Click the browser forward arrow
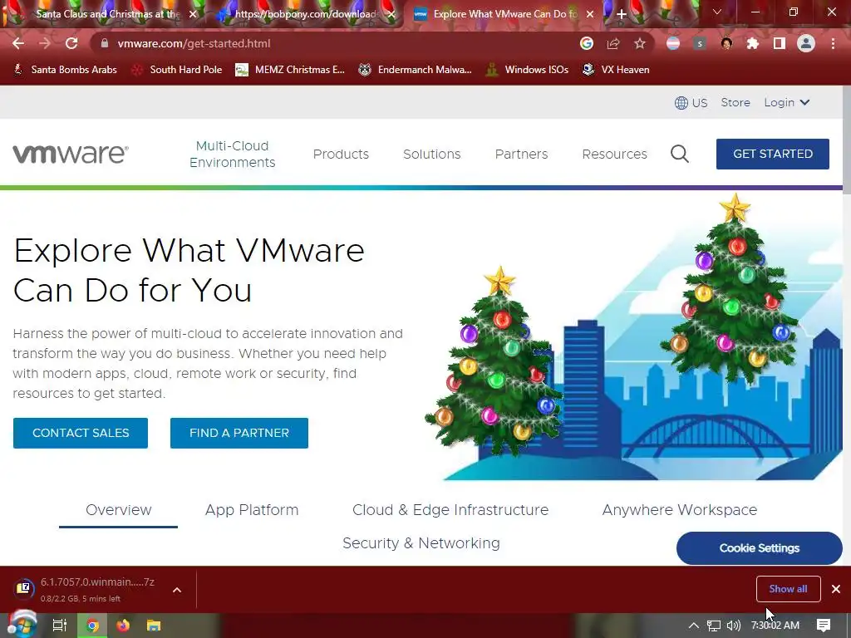The width and height of the screenshot is (851, 638). 45,43
